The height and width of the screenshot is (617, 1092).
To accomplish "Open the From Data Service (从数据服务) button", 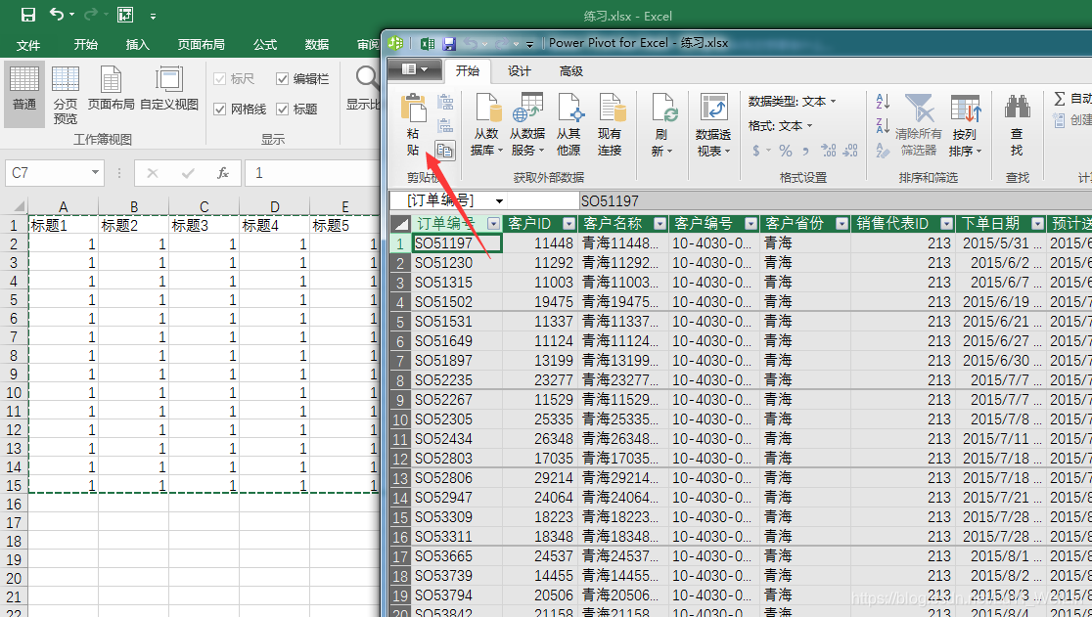I will pos(527,126).
